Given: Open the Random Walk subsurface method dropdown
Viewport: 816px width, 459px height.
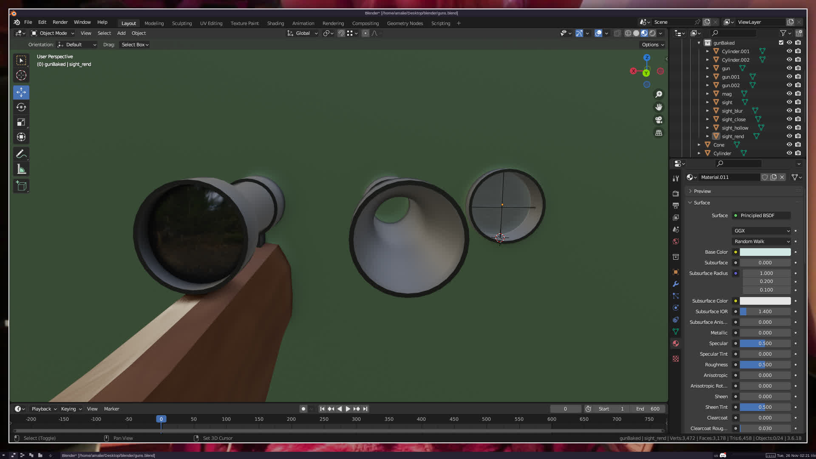Looking at the screenshot, I should (762, 241).
